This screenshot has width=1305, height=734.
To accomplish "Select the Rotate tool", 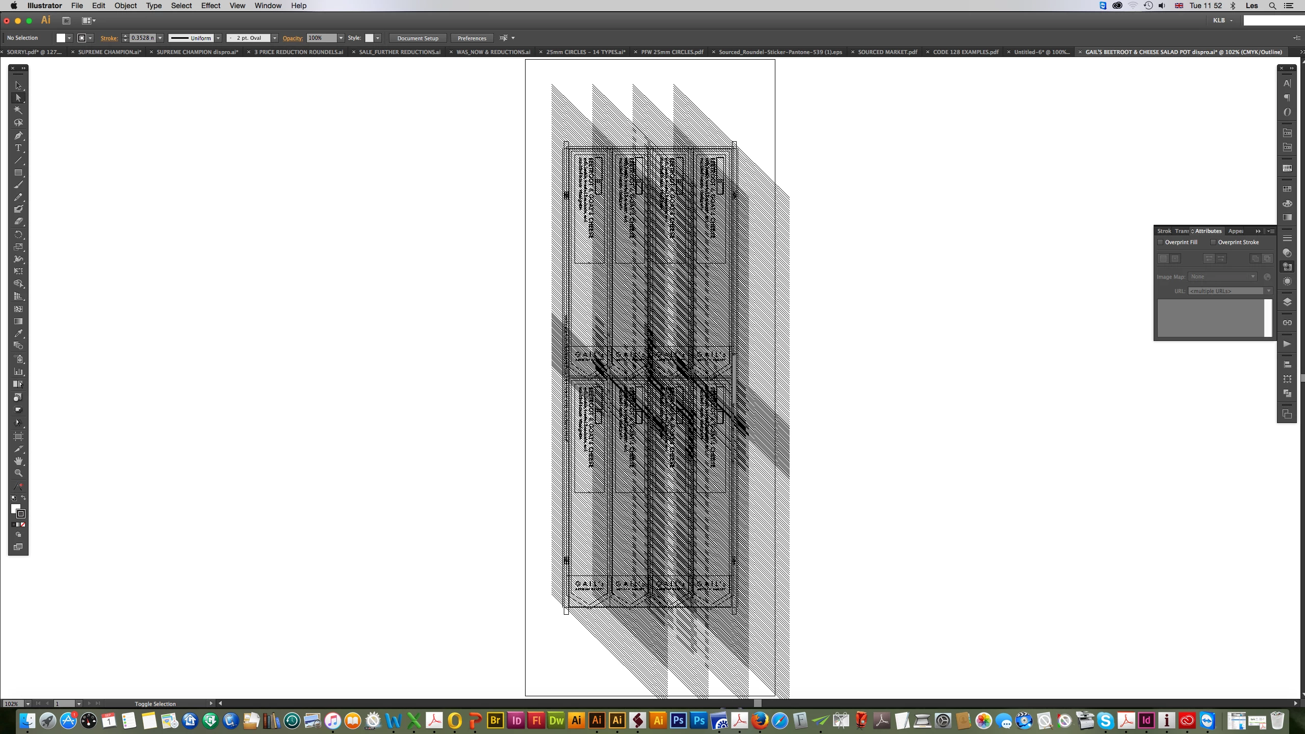I will pos(18,234).
